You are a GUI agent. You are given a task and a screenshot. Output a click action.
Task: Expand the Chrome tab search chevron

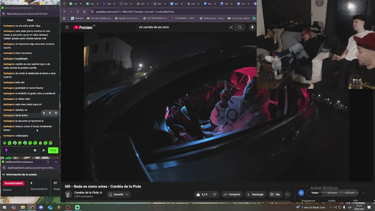click(x=64, y=4)
